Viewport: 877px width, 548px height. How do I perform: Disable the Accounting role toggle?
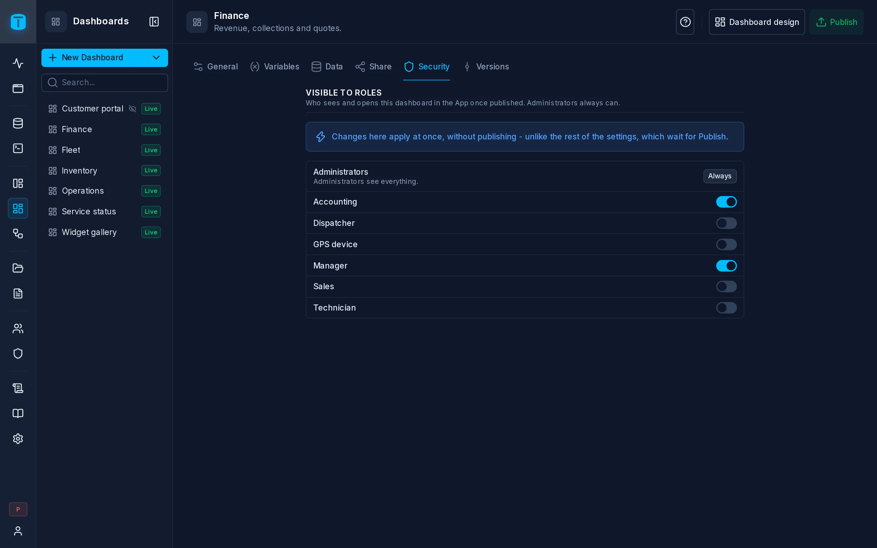726,202
